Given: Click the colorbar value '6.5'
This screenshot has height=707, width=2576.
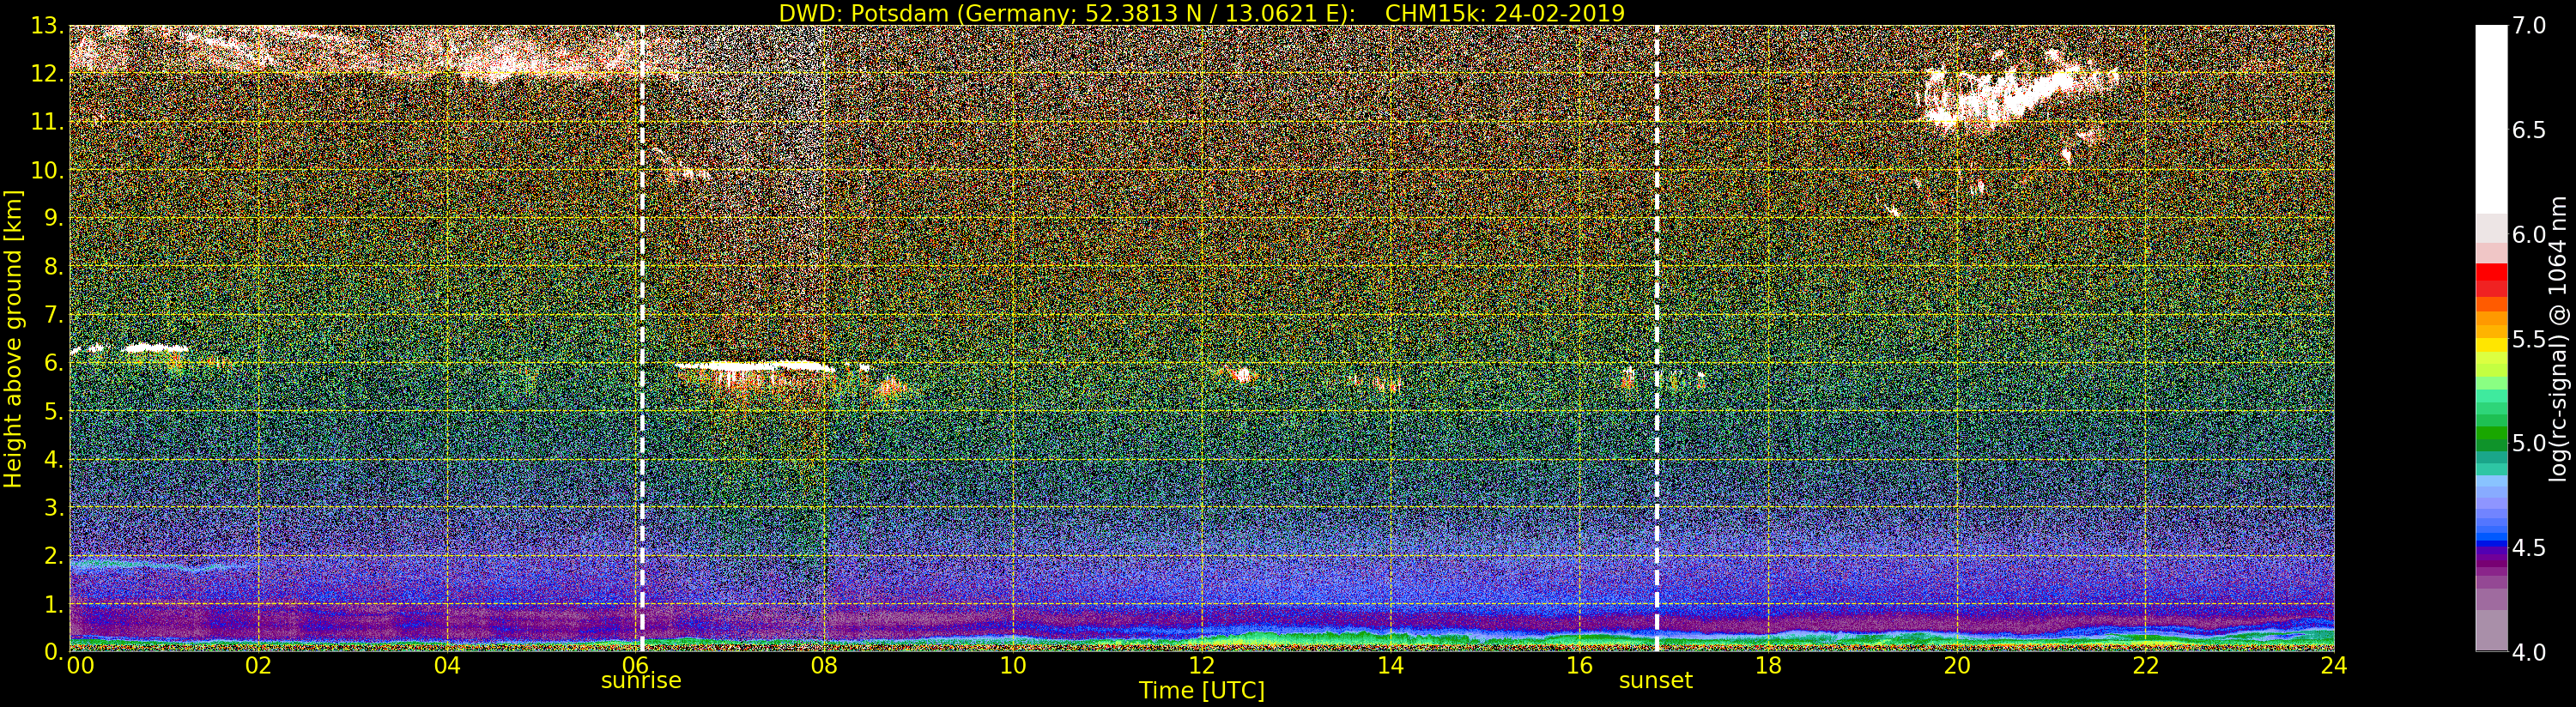Looking at the screenshot, I should 2529,130.
